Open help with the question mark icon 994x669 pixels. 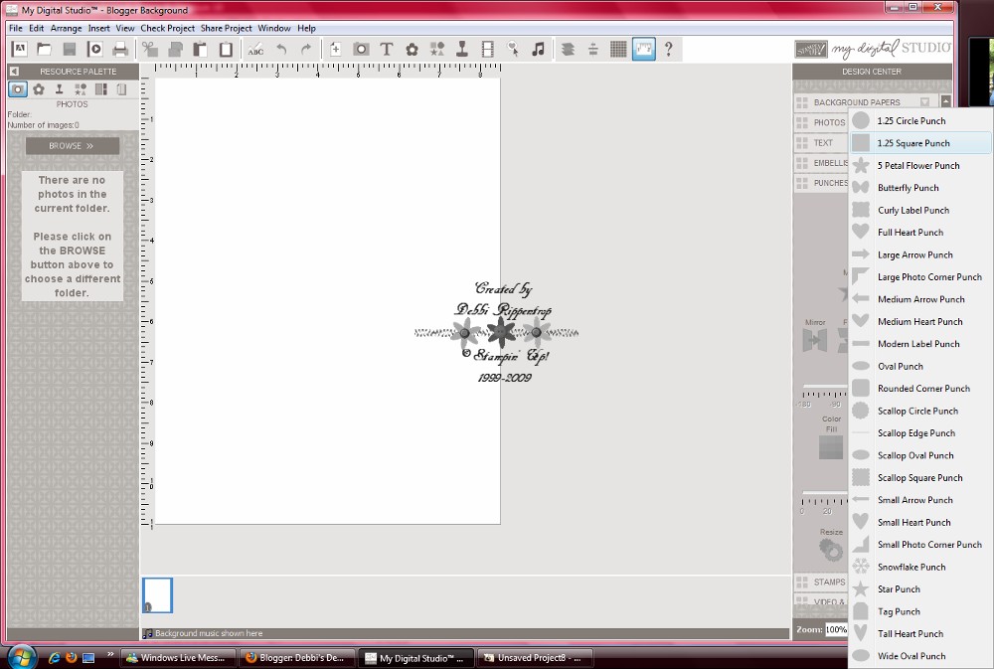coord(668,49)
